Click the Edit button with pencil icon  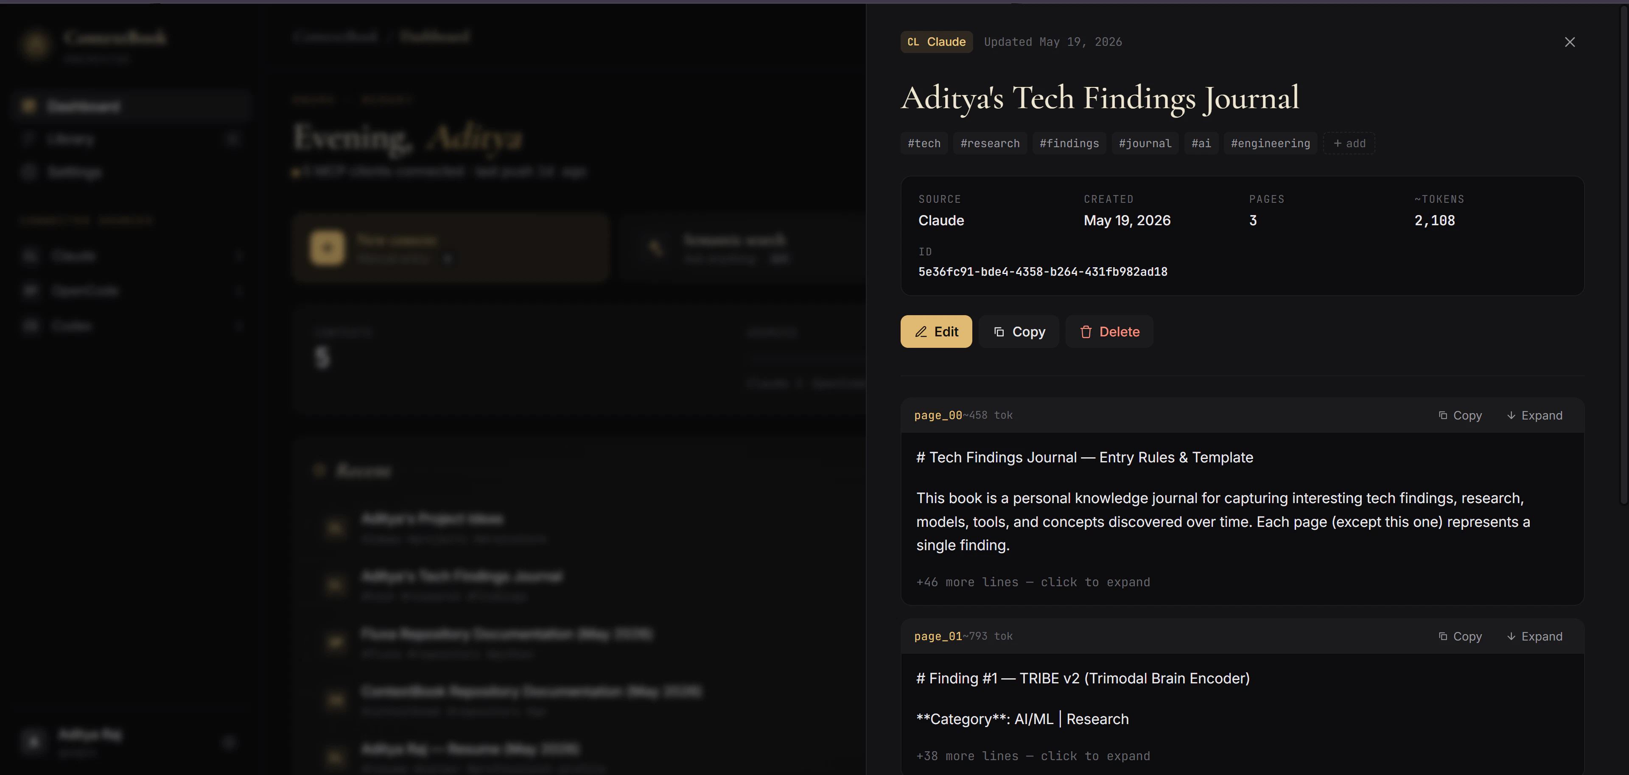tap(936, 331)
